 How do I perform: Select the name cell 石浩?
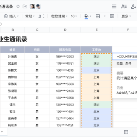tap(13, 112)
